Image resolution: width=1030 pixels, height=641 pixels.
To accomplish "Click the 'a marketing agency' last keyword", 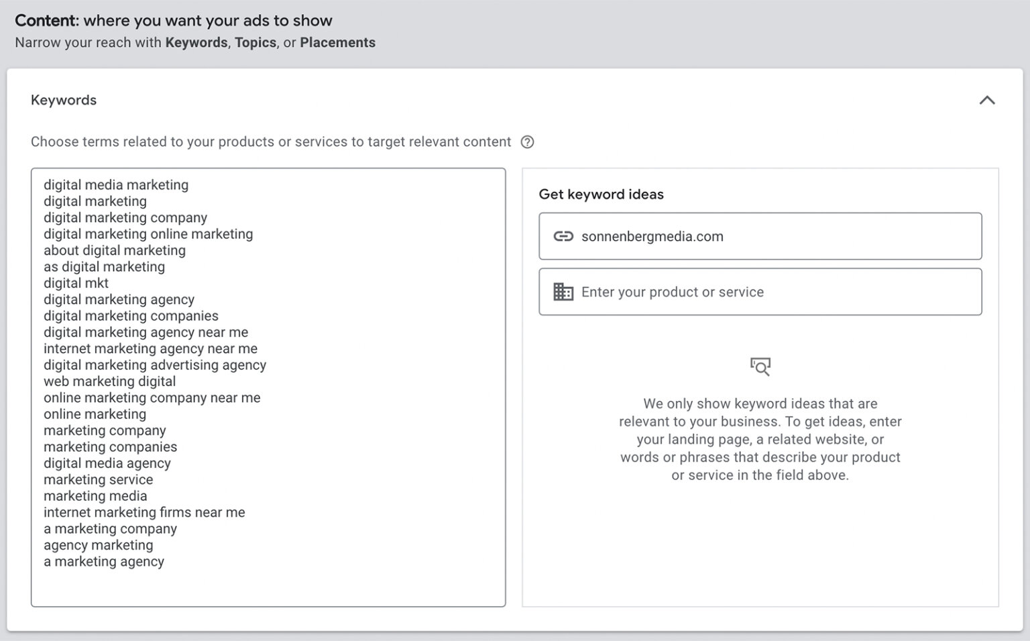I will point(104,562).
